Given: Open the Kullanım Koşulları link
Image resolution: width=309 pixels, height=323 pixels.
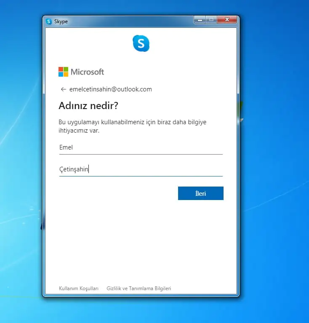Looking at the screenshot, I should click(x=79, y=288).
